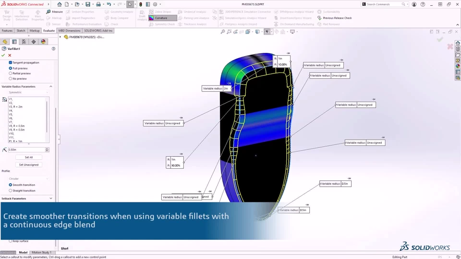
Task: Toggle the Tangent propagation checkbox
Action: click(10, 62)
